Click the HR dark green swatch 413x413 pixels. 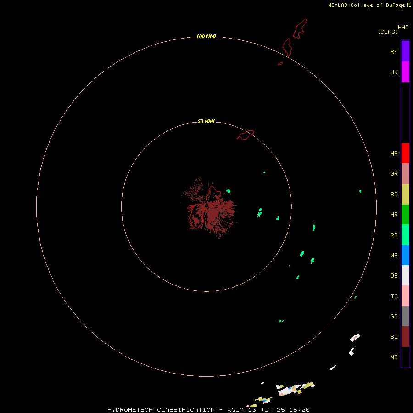405,215
